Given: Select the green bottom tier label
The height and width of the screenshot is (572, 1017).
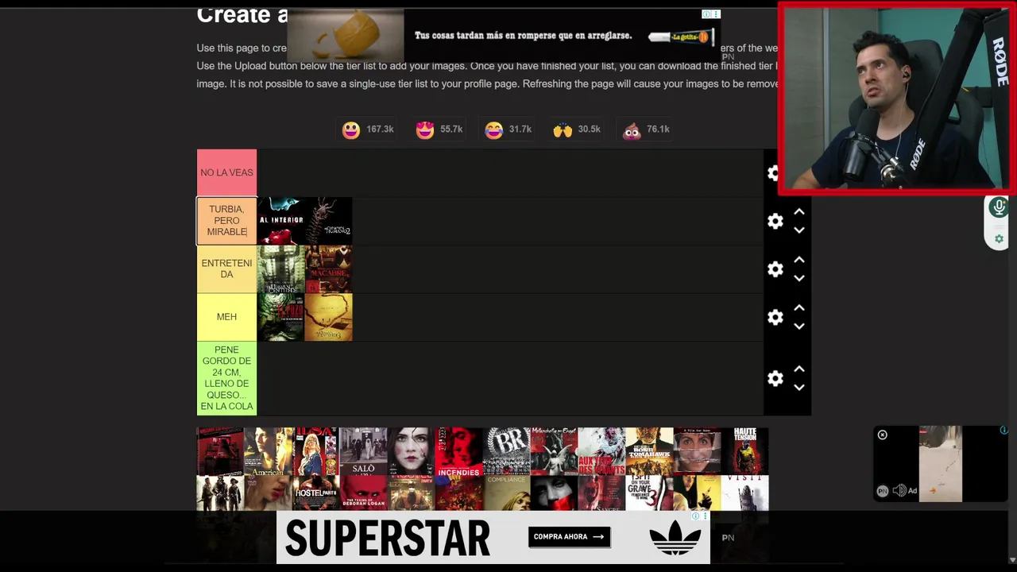Looking at the screenshot, I should pos(226,378).
